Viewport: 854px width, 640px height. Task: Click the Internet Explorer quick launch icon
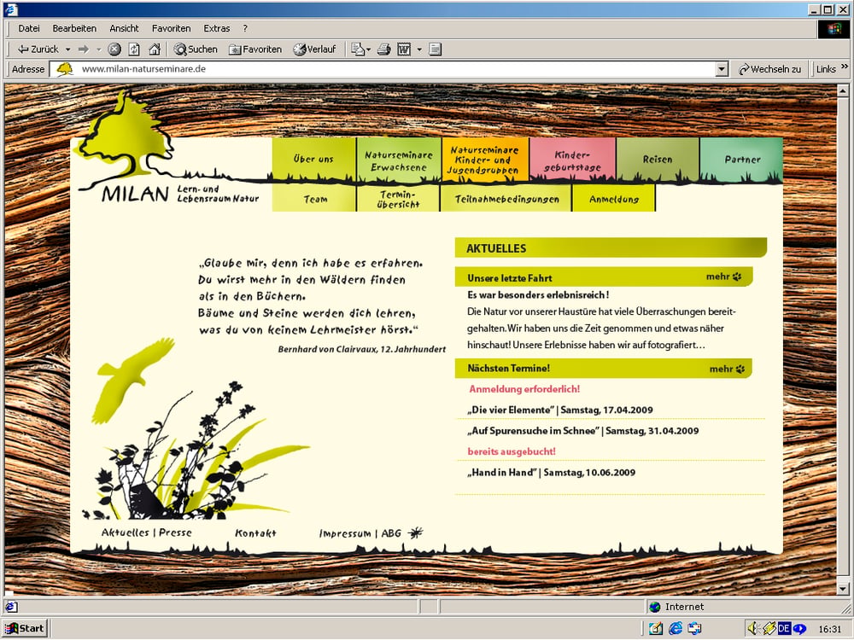tap(676, 629)
